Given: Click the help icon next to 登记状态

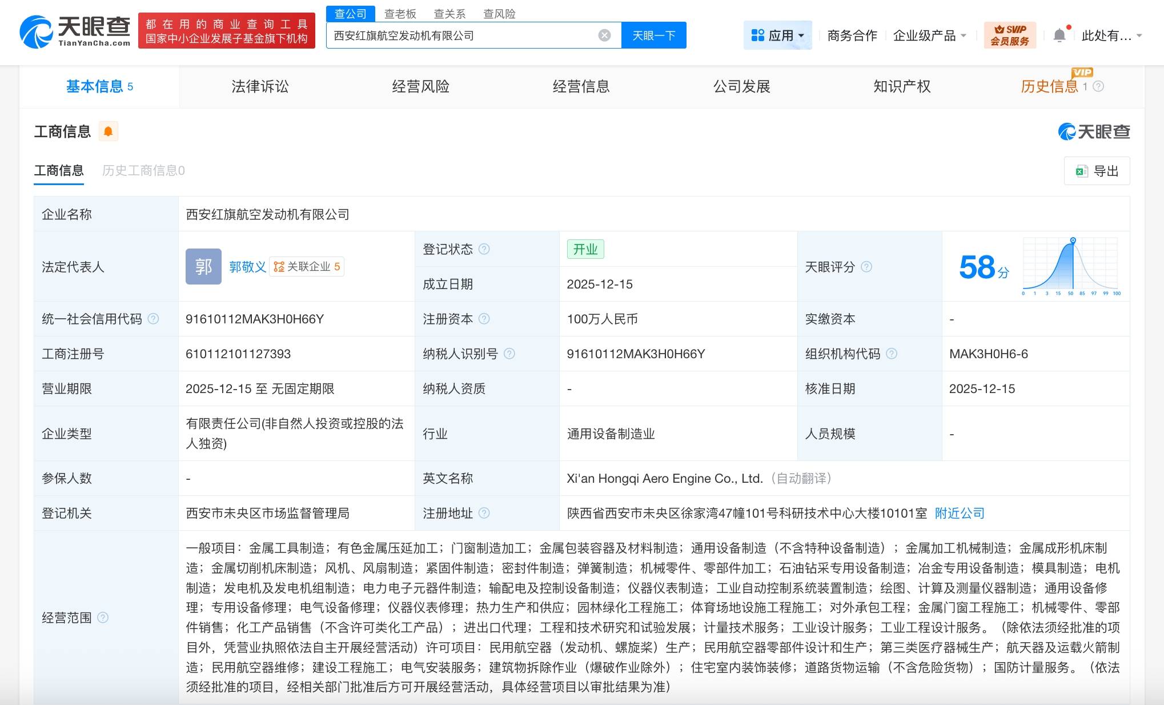Looking at the screenshot, I should click(484, 249).
